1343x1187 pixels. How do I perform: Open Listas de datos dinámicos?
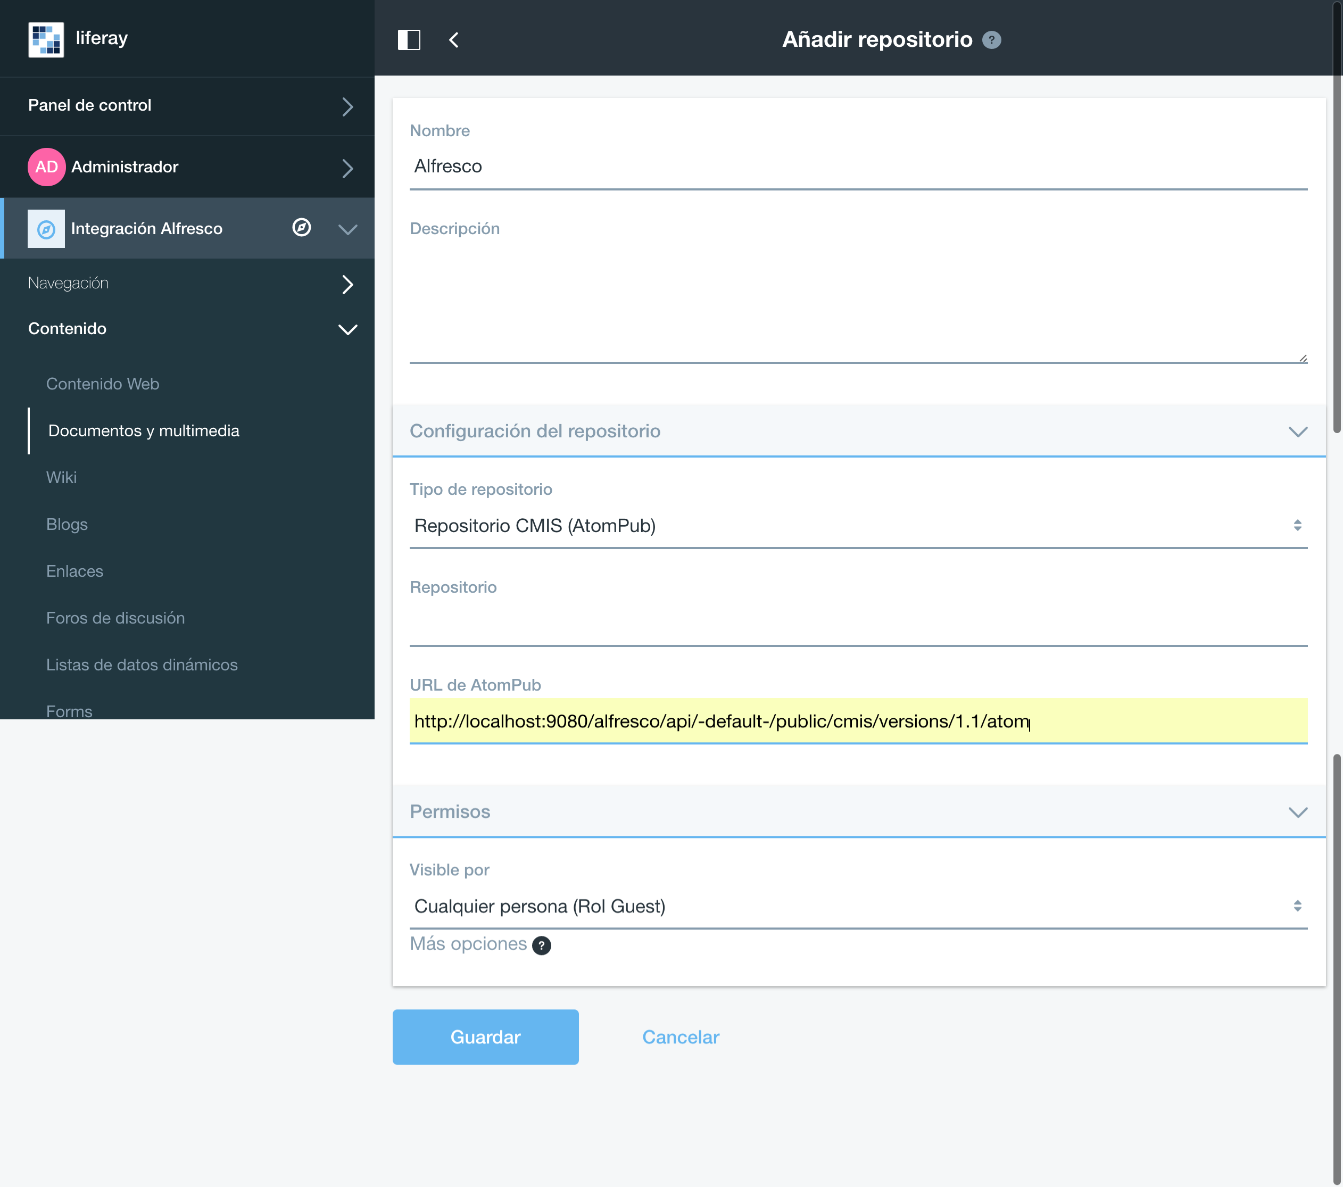[142, 665]
